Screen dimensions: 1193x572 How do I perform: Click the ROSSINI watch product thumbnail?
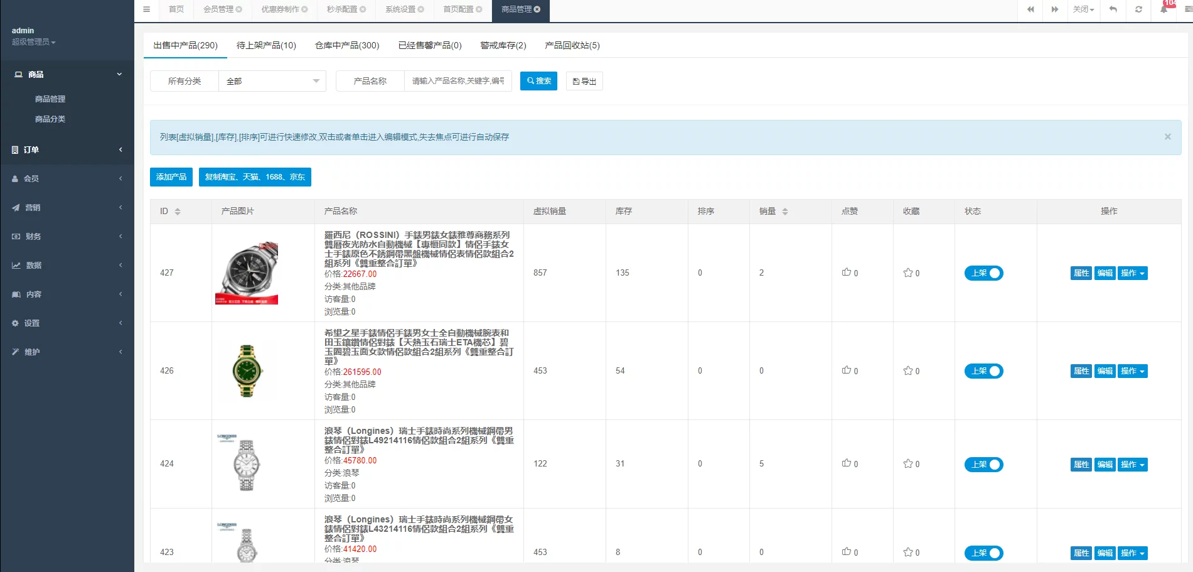tap(247, 273)
